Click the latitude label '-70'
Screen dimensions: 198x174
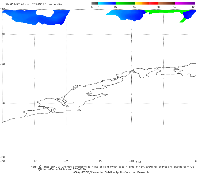tap(2, 64)
